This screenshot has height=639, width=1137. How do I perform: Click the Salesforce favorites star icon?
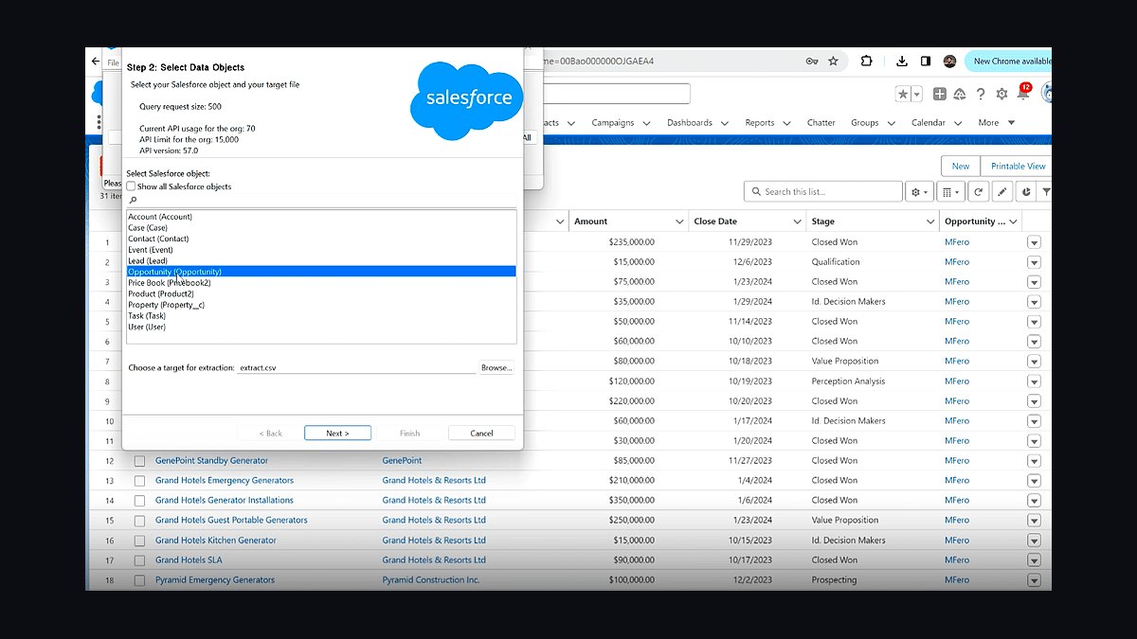pos(903,95)
